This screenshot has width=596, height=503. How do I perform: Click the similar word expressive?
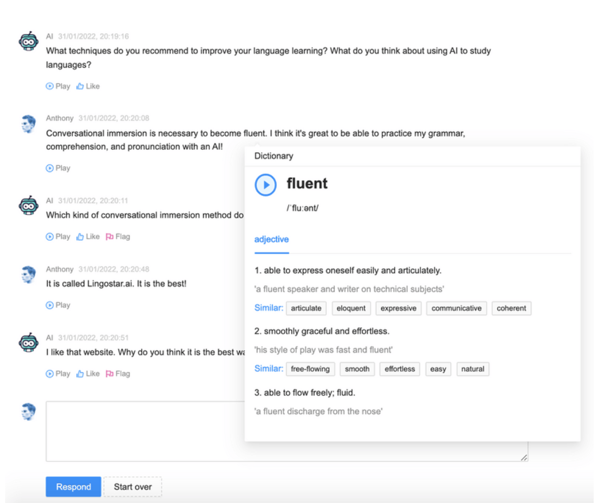[398, 308]
